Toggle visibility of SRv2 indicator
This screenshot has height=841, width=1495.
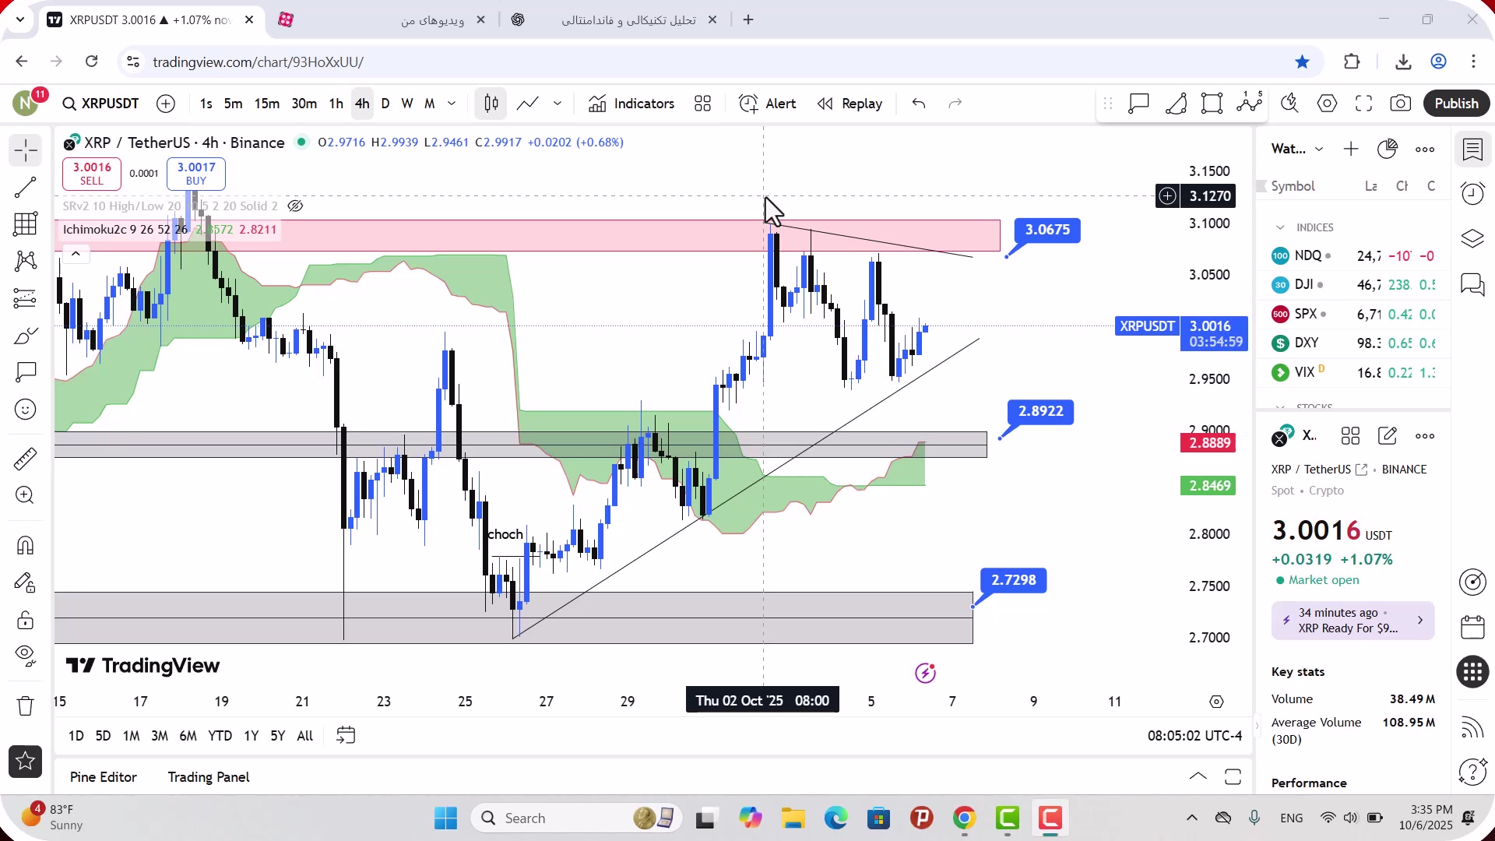click(295, 206)
